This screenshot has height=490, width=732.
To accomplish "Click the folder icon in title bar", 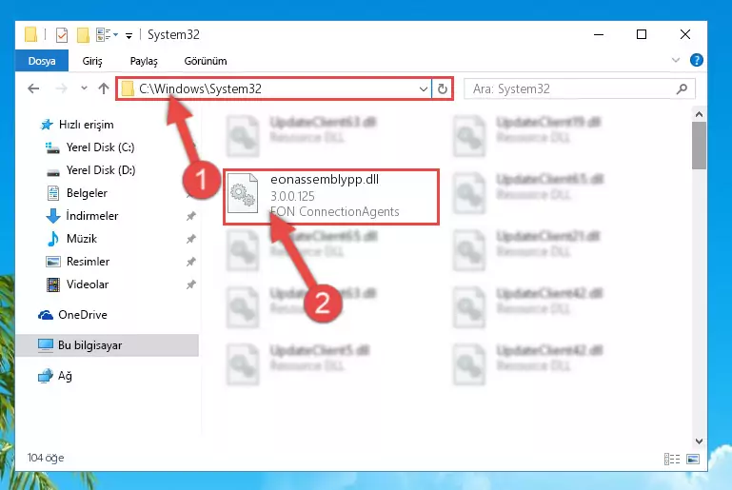I will [30, 34].
